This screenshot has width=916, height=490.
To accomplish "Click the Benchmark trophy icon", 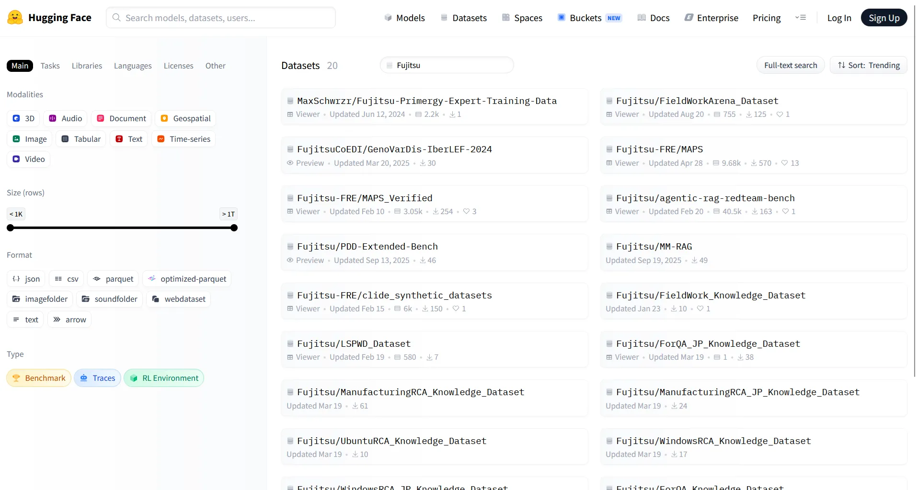I will 16,378.
